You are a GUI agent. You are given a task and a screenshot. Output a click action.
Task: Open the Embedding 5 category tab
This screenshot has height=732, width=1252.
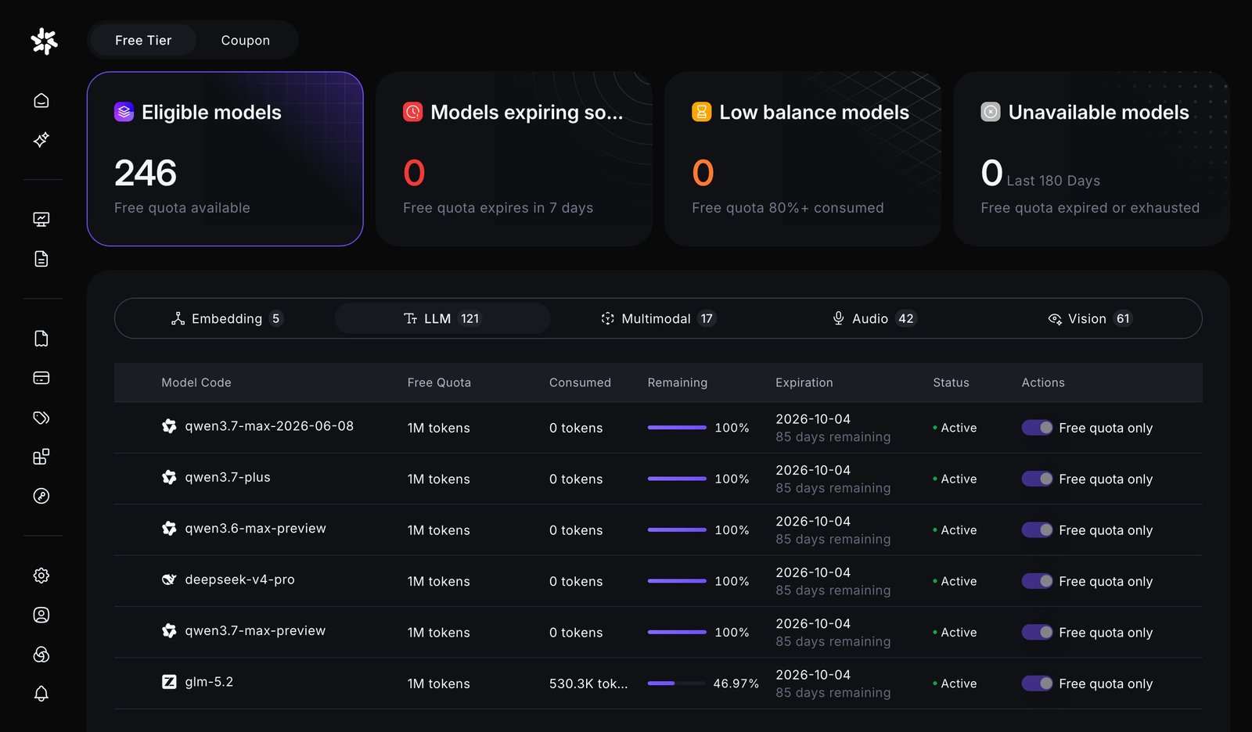pos(227,318)
